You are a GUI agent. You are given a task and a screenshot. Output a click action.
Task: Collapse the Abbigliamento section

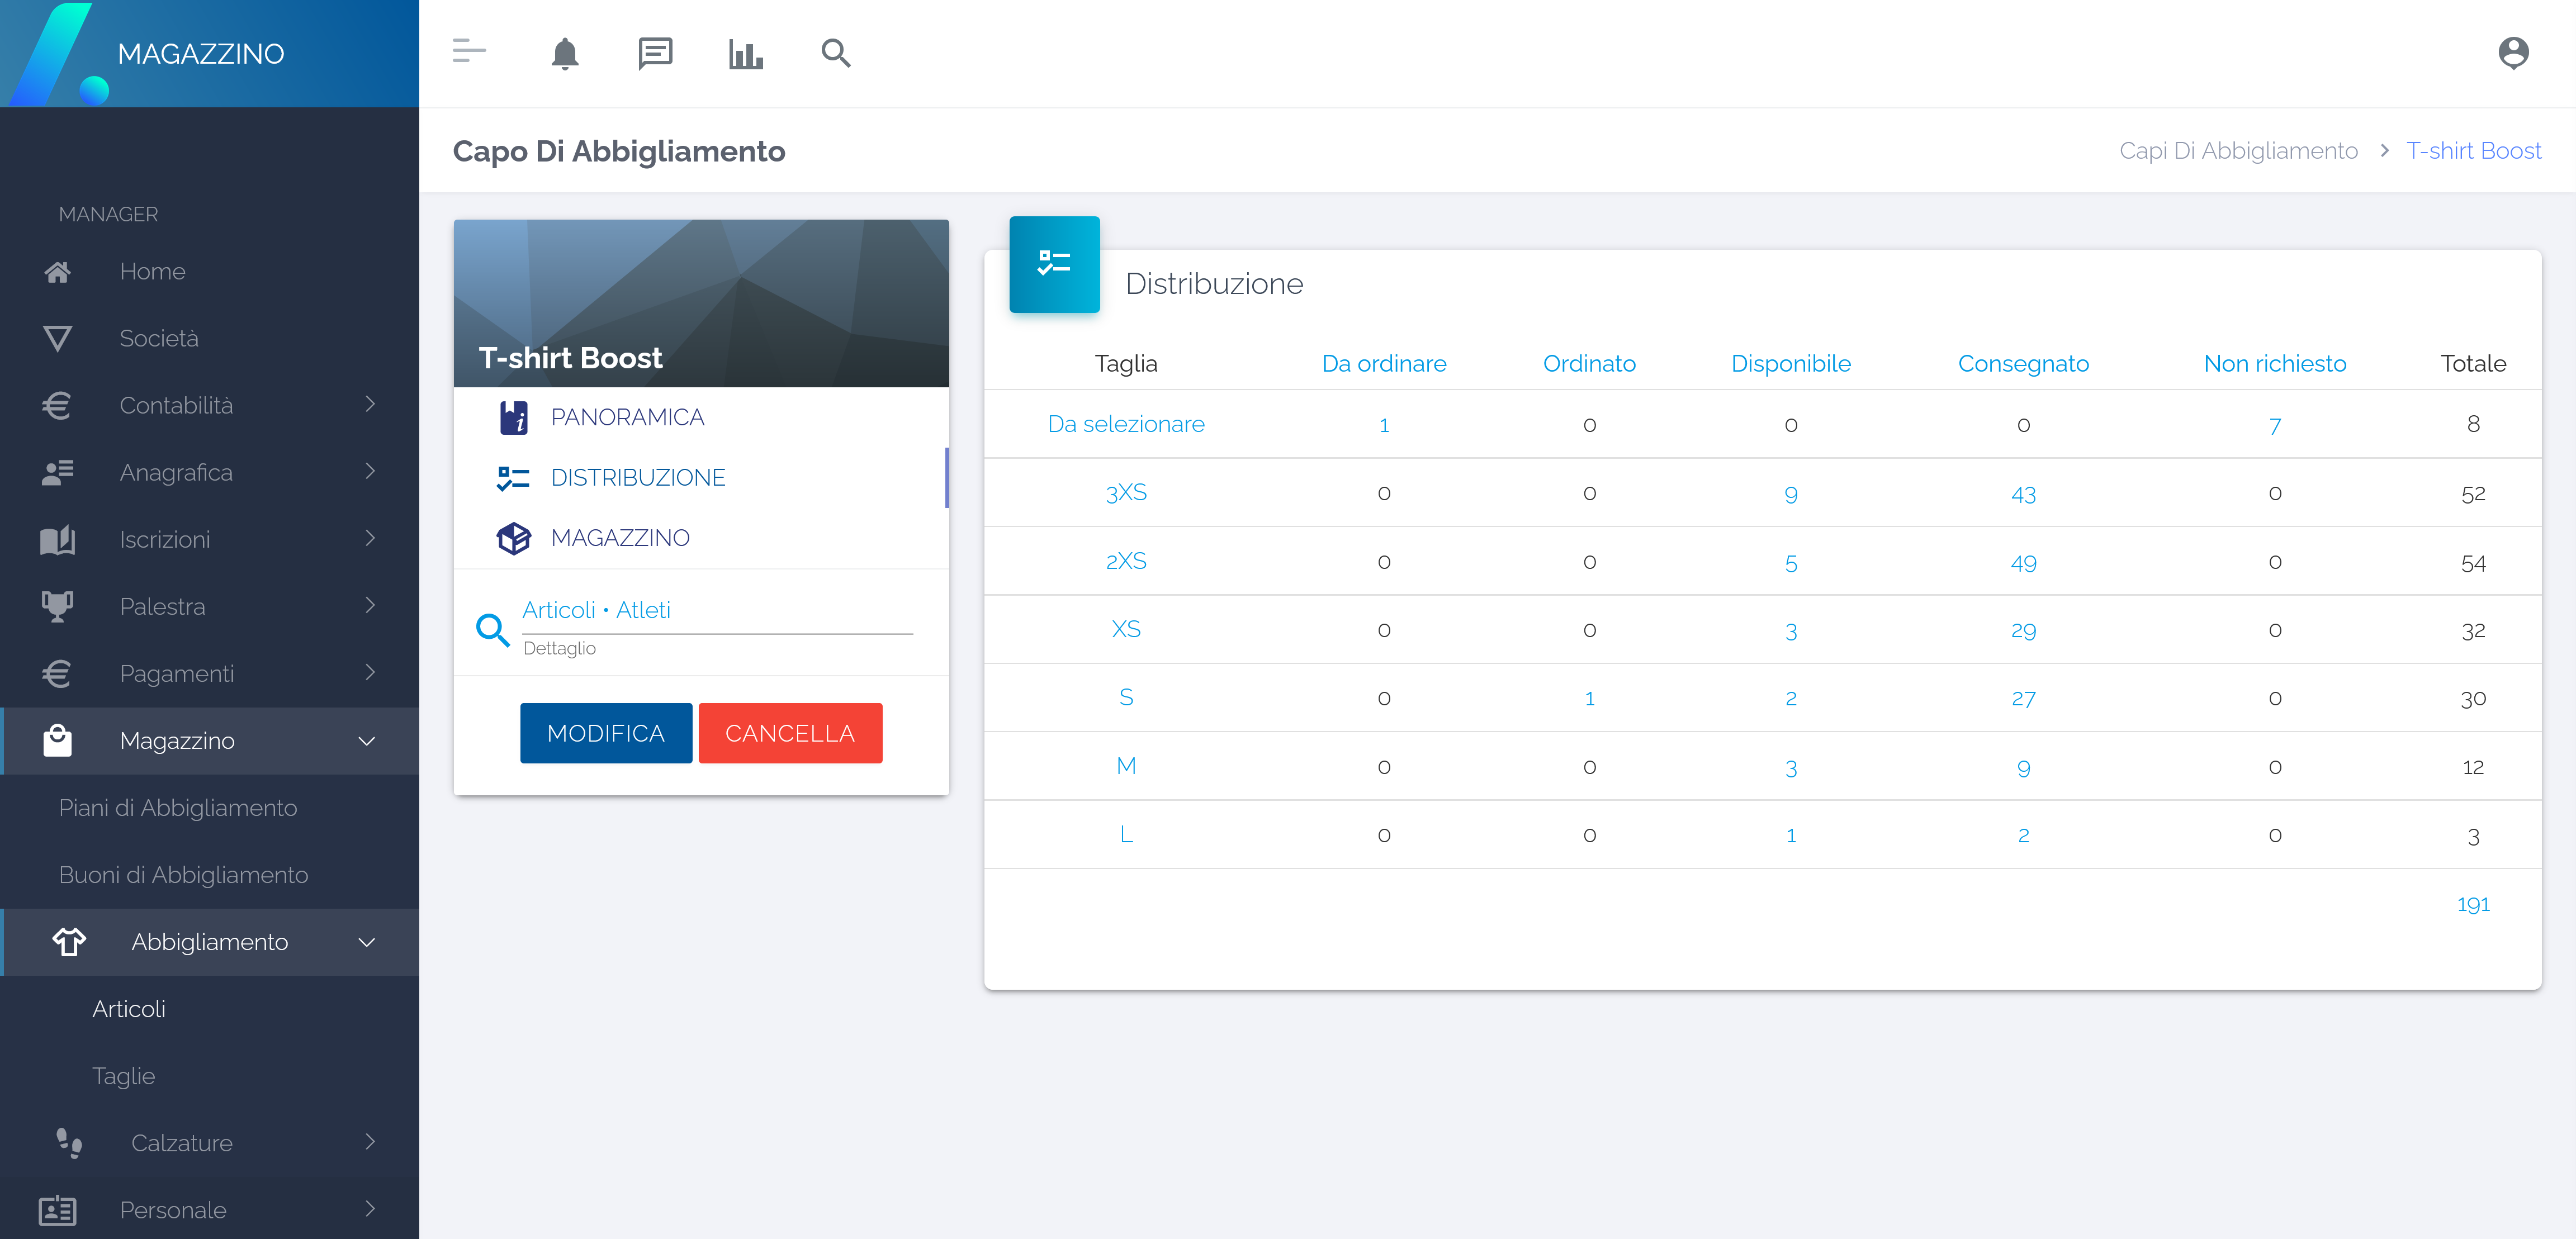click(x=367, y=942)
